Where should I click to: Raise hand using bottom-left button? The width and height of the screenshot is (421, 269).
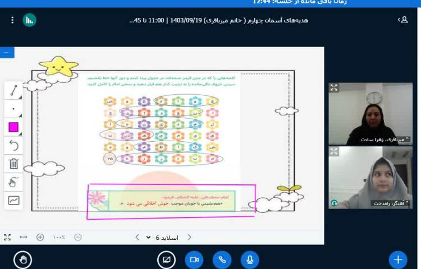coord(22,259)
